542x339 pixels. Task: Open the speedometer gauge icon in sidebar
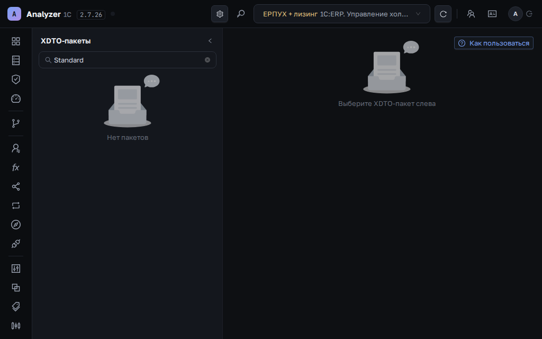pos(16,99)
